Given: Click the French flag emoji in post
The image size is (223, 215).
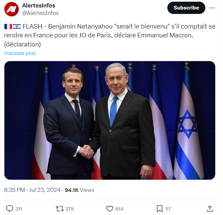Looking at the screenshot, I should [x=8, y=27].
